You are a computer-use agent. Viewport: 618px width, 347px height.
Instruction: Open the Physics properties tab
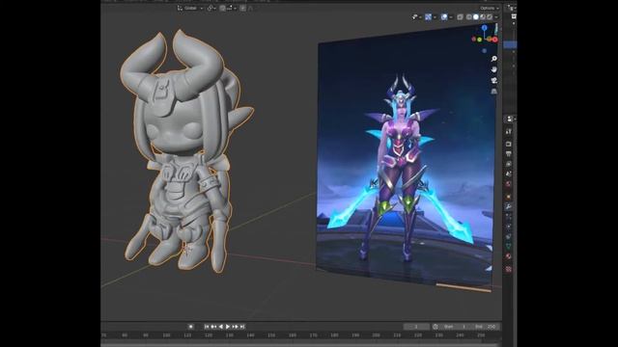point(509,227)
